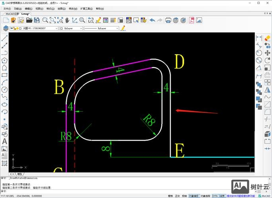
Task: Toggle 正交 ortho mode in status bar
Action: [x=177, y=196]
